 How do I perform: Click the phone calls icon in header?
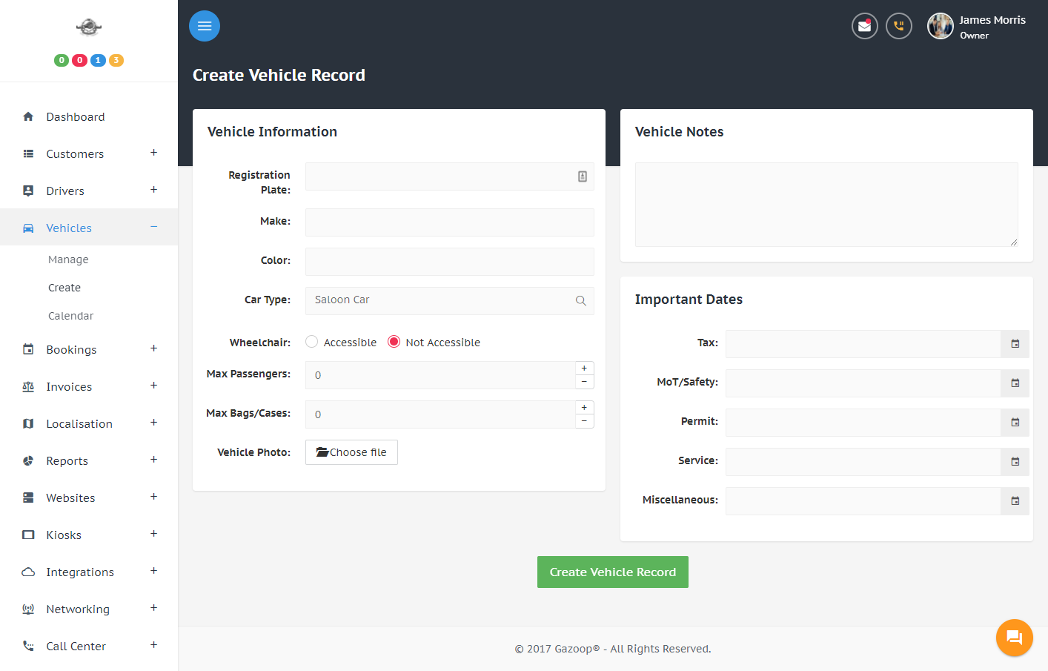pyautogui.click(x=898, y=26)
